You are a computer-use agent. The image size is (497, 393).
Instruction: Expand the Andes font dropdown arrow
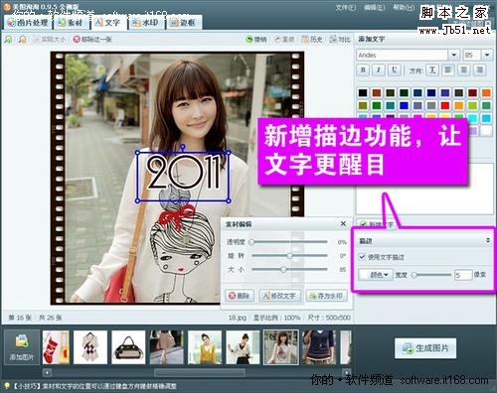(x=453, y=55)
